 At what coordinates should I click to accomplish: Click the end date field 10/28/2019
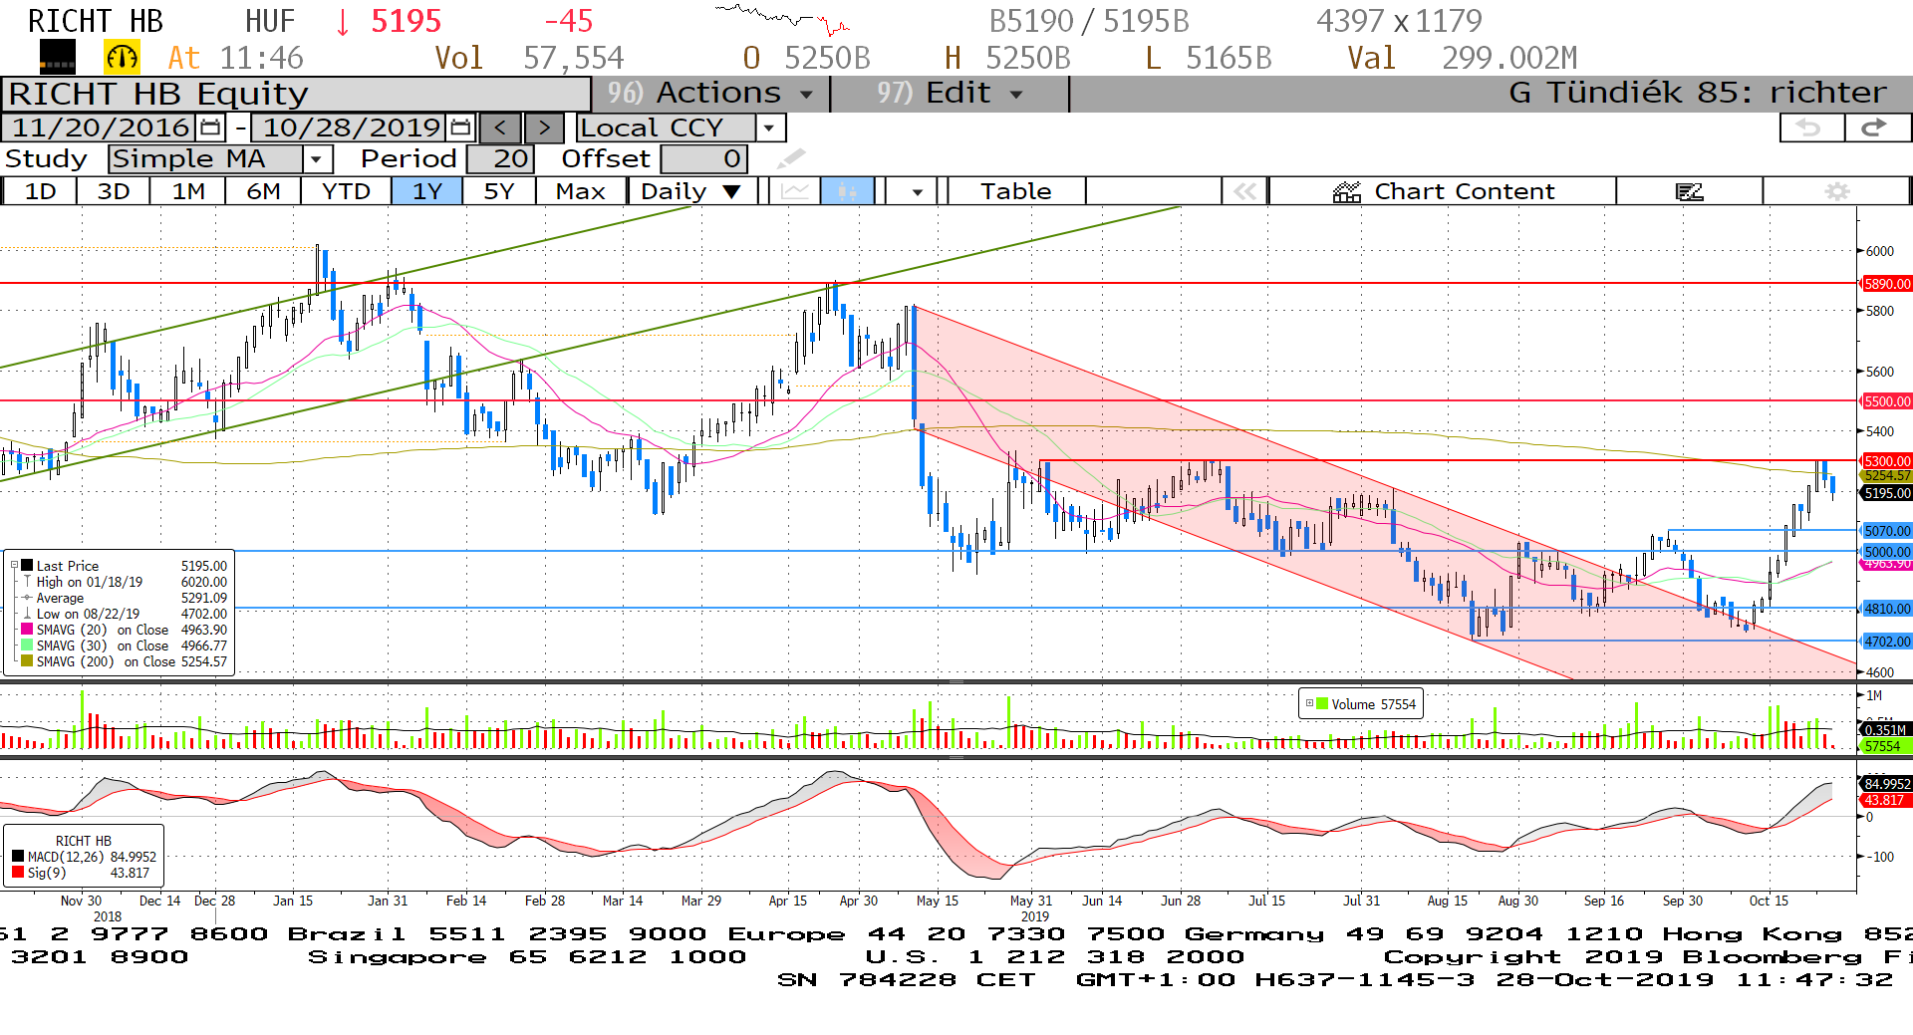(x=351, y=128)
